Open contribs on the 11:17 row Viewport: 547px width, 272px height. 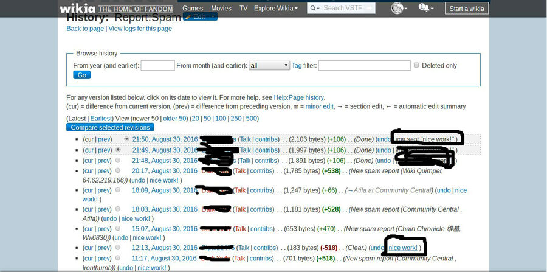click(x=261, y=259)
